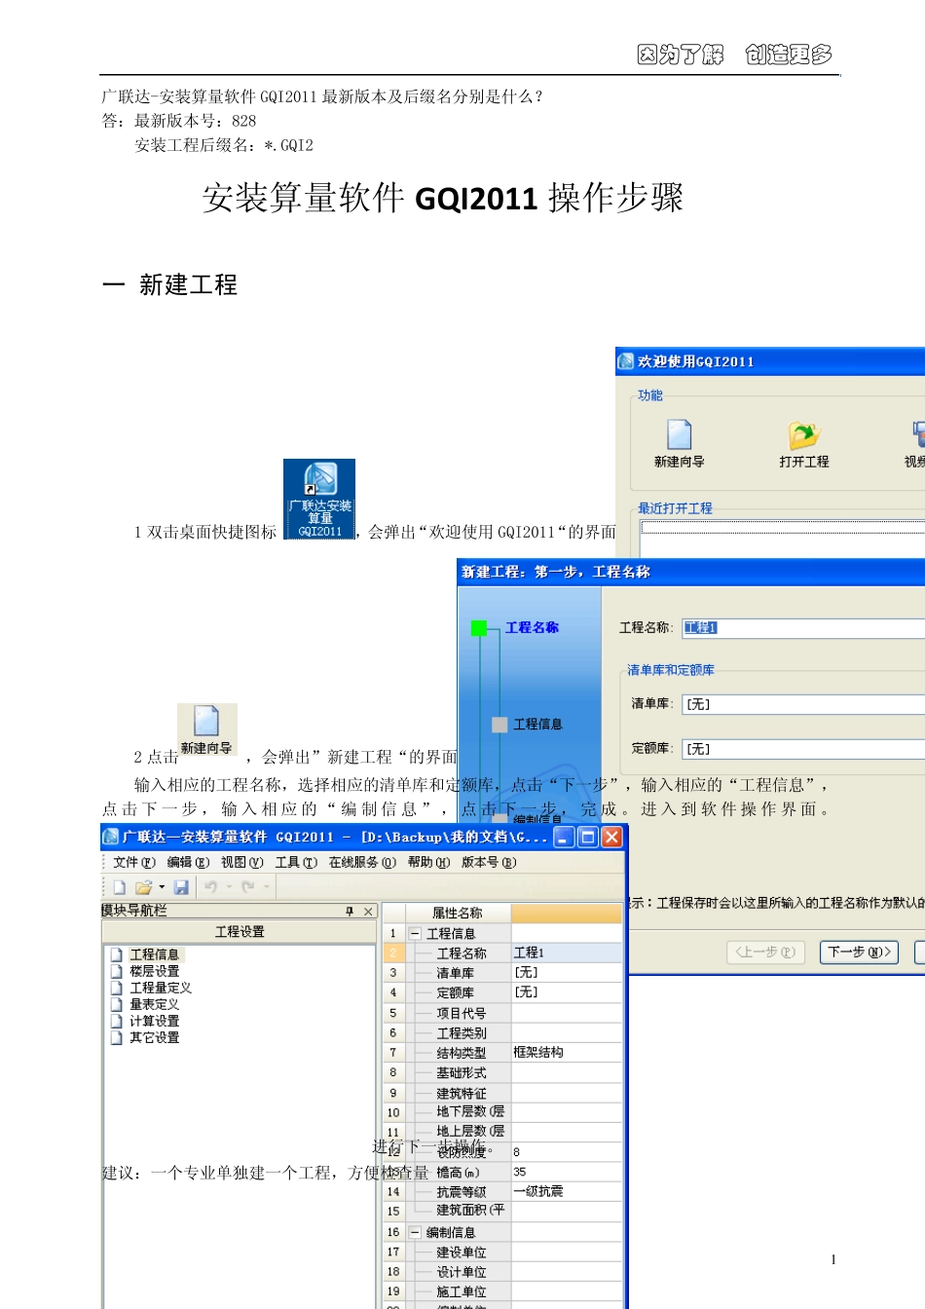Click the 工程名称 wizard step
Image resolution: width=925 pixels, height=1309 pixels.
tap(532, 627)
